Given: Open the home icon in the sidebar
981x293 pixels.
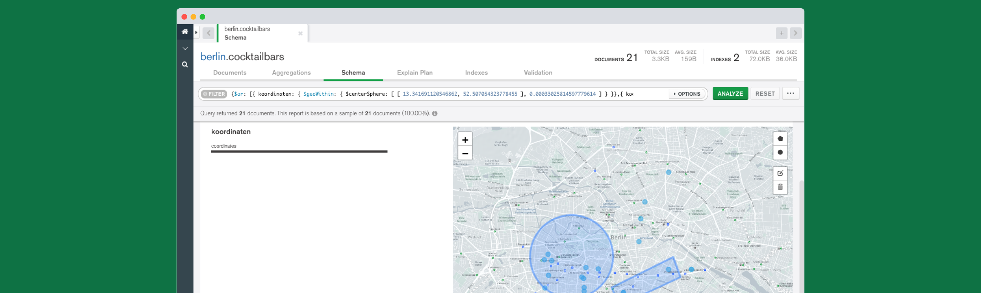Looking at the screenshot, I should coord(185,32).
